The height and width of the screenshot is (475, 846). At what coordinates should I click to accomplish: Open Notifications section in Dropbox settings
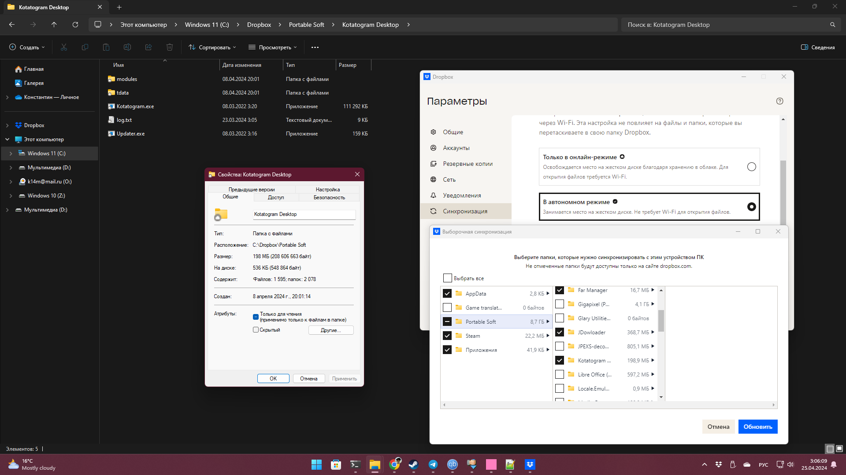click(x=462, y=195)
